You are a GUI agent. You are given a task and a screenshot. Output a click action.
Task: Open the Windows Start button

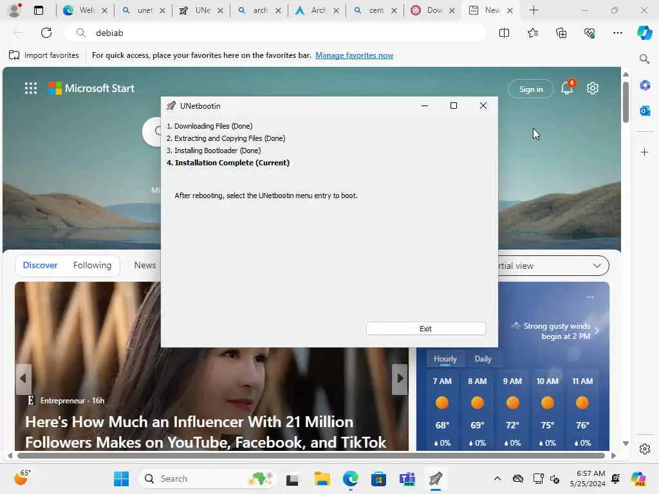[121, 479]
